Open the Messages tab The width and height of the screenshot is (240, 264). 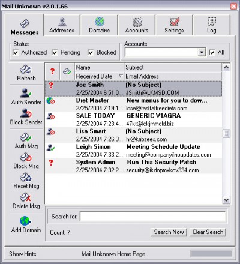tap(25, 25)
